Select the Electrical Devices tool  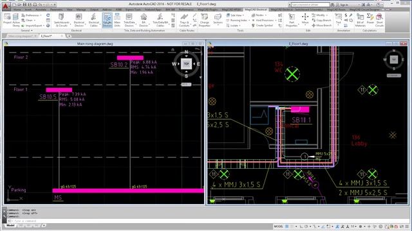pos(79,20)
